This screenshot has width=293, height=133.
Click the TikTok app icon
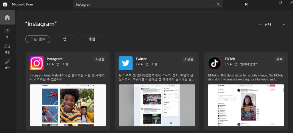point(215,63)
